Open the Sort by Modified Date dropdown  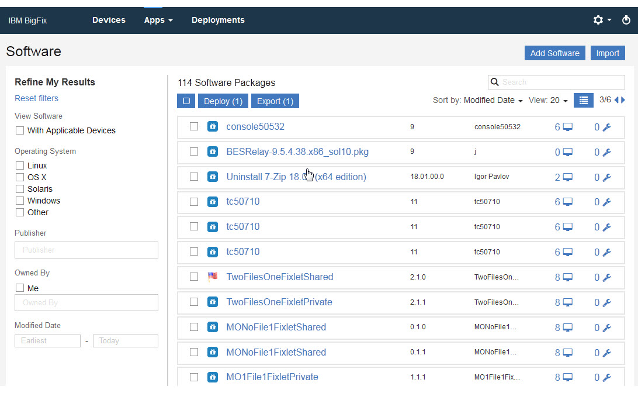coord(493,101)
